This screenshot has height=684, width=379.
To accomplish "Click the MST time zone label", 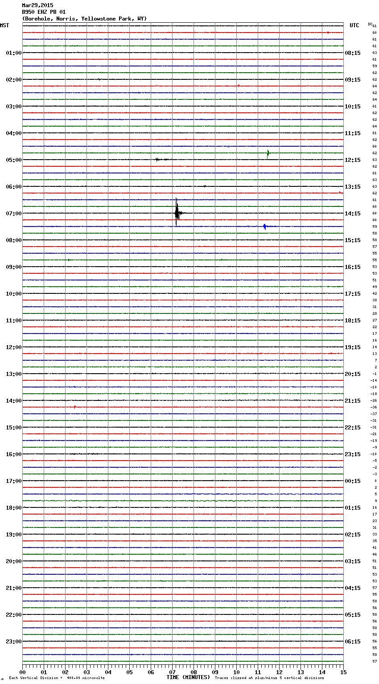I will (x=4, y=25).
